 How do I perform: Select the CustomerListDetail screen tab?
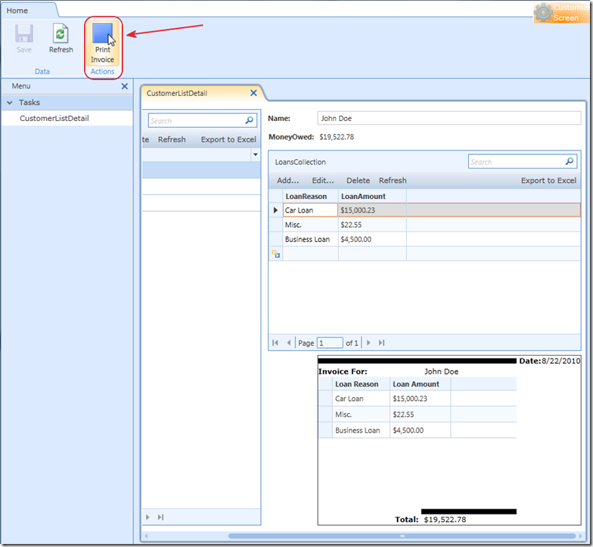[x=177, y=93]
